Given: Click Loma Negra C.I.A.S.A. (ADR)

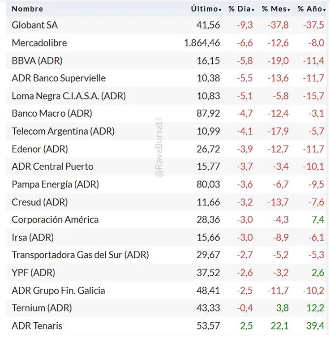Looking at the screenshot, I should (x=68, y=96).
